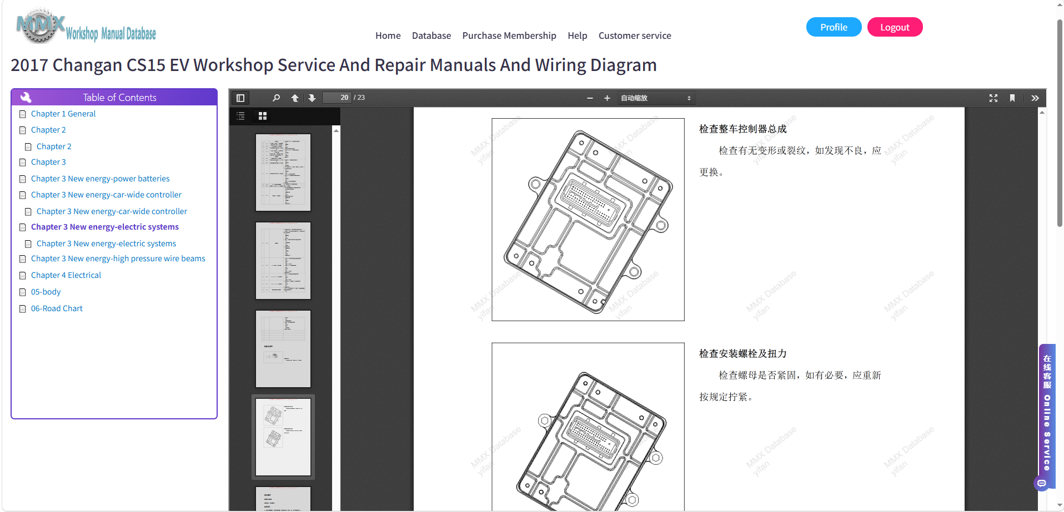Click document icon beside 06-Road Chart
The height and width of the screenshot is (512, 1064).
pos(23,309)
